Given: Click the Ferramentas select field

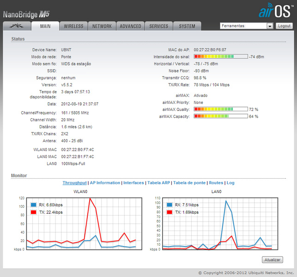Looking at the screenshot, I should tap(247, 26).
